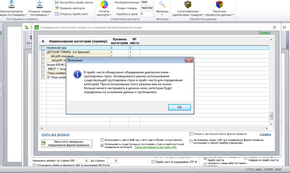This screenshot has height=173, width=290.
Task: Click Начинать импорт со строки № field
Action: (x=83, y=161)
